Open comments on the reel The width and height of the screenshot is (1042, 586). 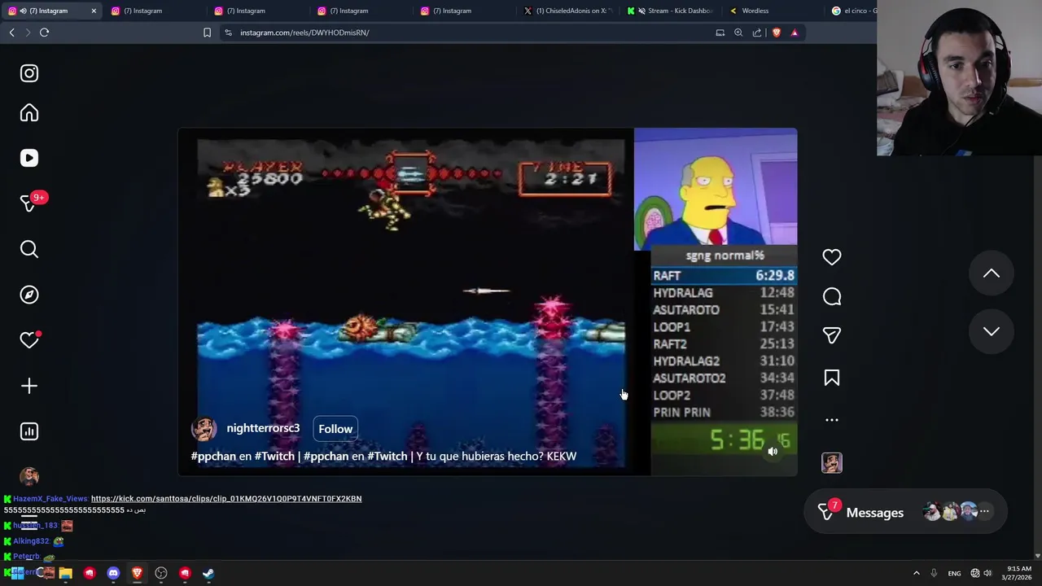click(832, 297)
